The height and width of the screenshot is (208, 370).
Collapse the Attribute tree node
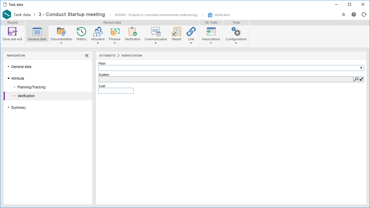click(x=8, y=78)
